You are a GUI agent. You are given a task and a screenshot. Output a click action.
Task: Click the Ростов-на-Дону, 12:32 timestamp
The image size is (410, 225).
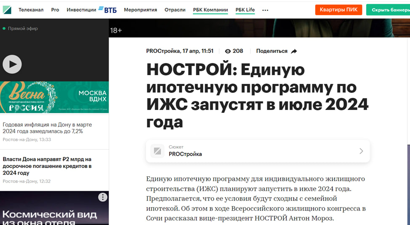click(27, 181)
